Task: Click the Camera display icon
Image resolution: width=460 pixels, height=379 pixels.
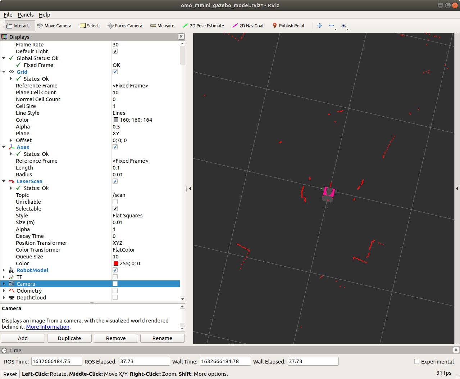Action: click(12, 284)
